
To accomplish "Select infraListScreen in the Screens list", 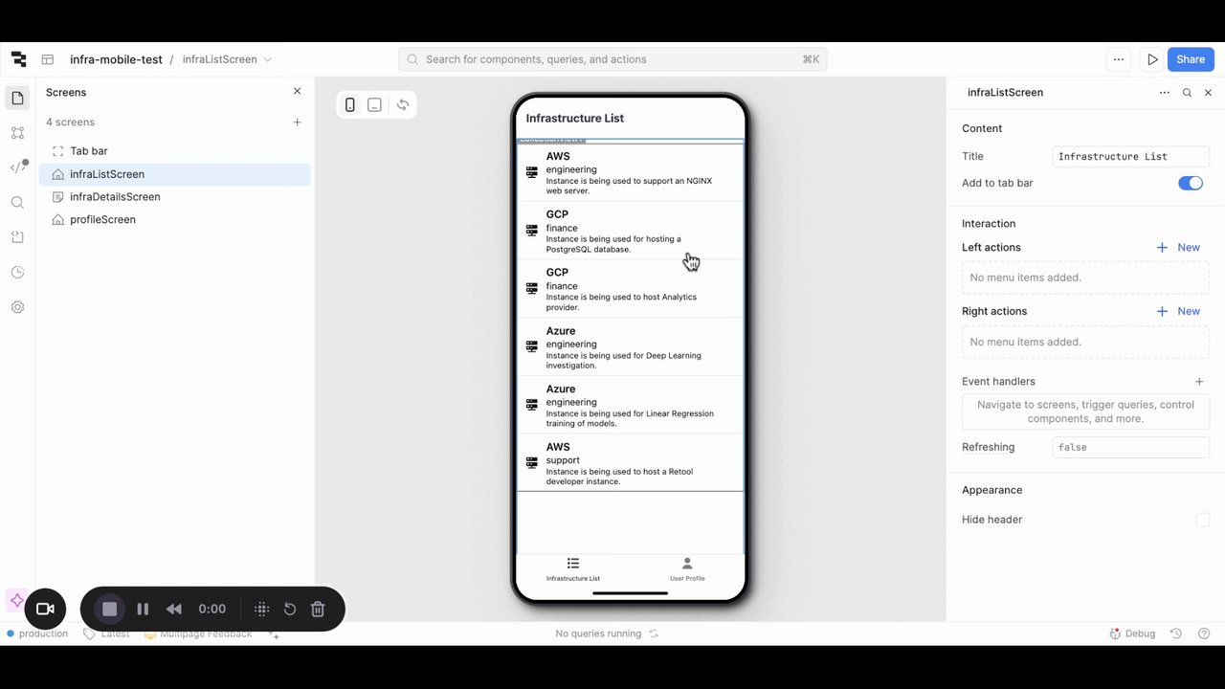I will [174, 174].
